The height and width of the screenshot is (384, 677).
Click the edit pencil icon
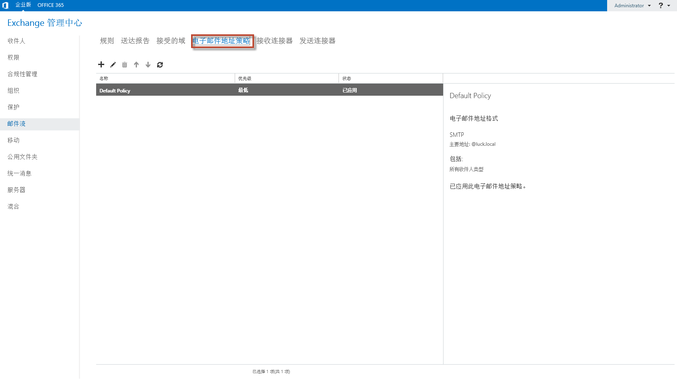(x=113, y=65)
